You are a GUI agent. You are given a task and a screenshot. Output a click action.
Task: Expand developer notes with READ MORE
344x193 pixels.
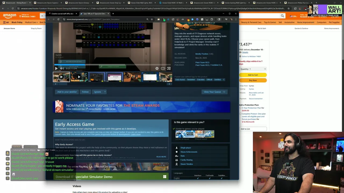(x=161, y=157)
